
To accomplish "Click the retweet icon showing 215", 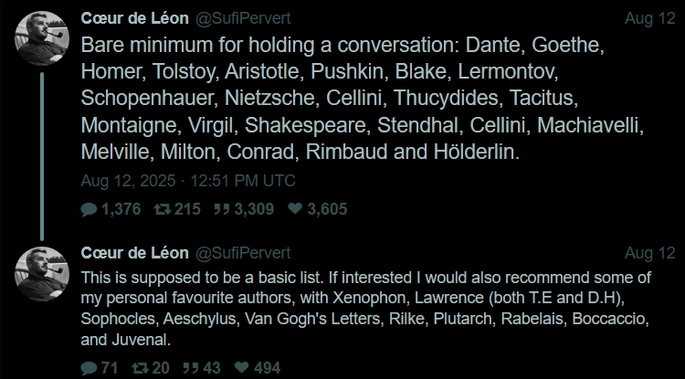I will point(162,209).
